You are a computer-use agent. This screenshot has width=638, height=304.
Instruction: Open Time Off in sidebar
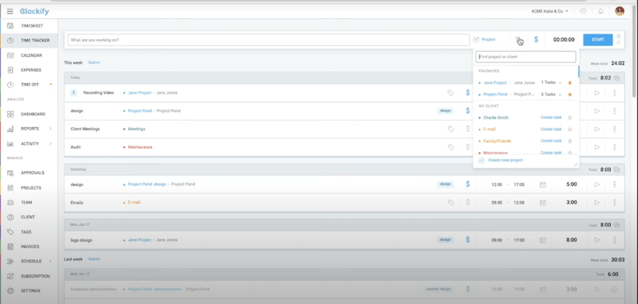pos(29,85)
